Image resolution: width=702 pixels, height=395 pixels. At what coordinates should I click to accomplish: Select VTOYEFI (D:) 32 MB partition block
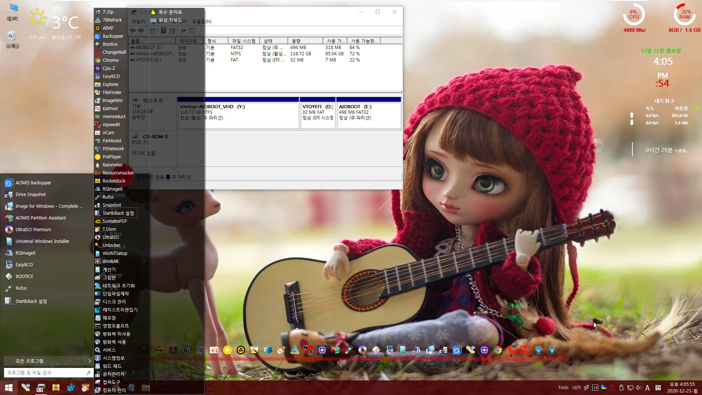tap(317, 113)
